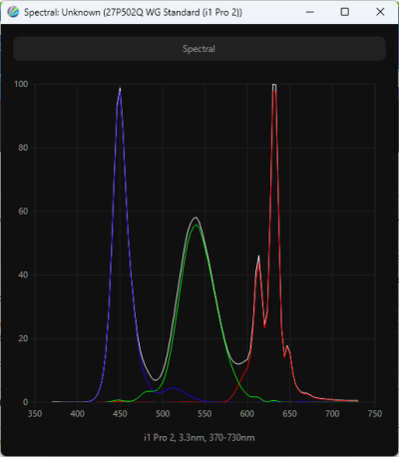399x457 pixels.
Task: Click the tall red peak near 630nm
Action: click(x=274, y=88)
